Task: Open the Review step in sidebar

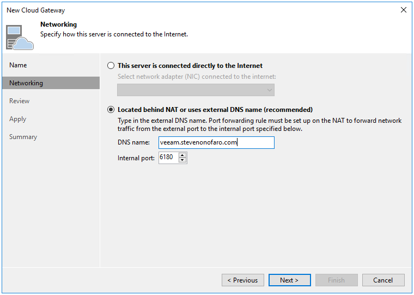Action: click(20, 101)
